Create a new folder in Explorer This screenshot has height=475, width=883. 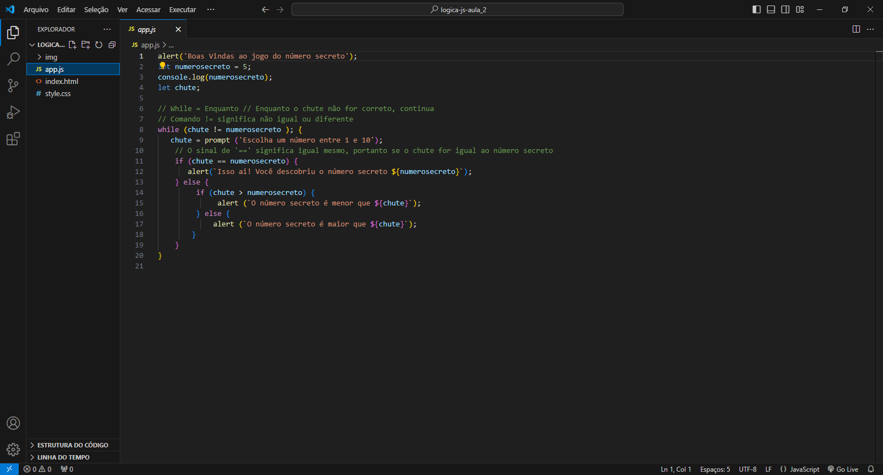(86, 45)
